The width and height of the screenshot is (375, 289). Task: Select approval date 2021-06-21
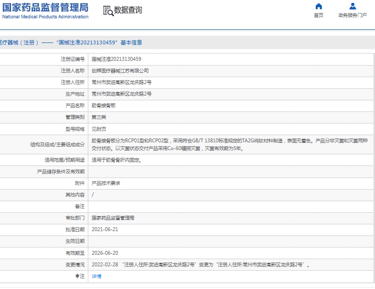(105, 229)
